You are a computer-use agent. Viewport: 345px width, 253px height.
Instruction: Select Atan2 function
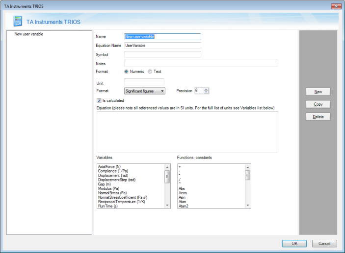click(183, 206)
